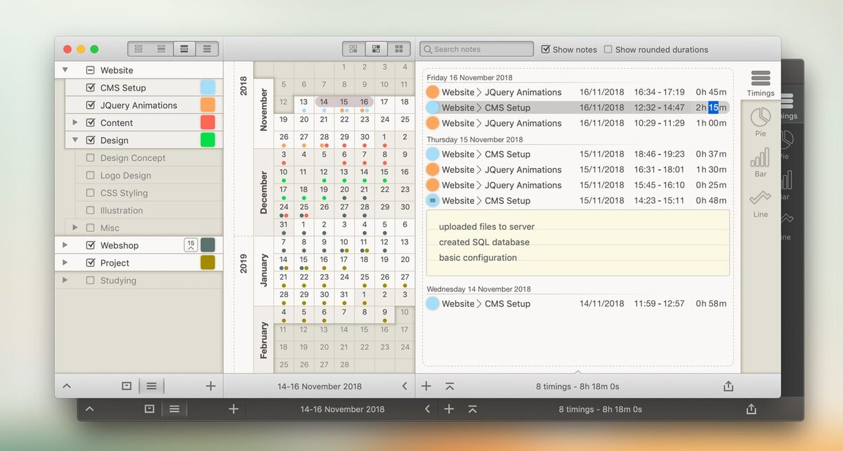Select the 14/11/2018 CMS Setup timing row
This screenshot has width=843, height=451.
click(x=577, y=303)
